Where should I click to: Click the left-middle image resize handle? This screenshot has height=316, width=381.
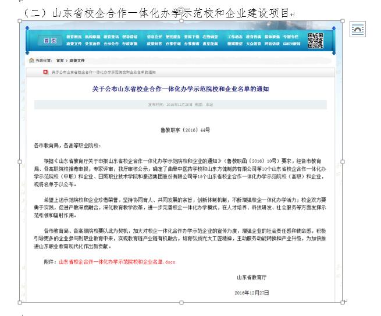tap(21, 161)
